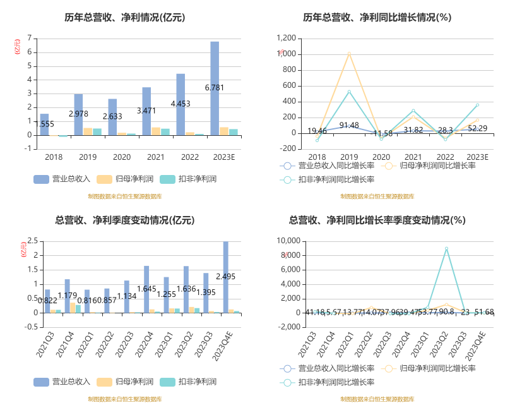This screenshot has height=410, width=510.
Task: Toggle 扣非净利润 legend icon in quarterly revenue chart
Action: pos(167,382)
